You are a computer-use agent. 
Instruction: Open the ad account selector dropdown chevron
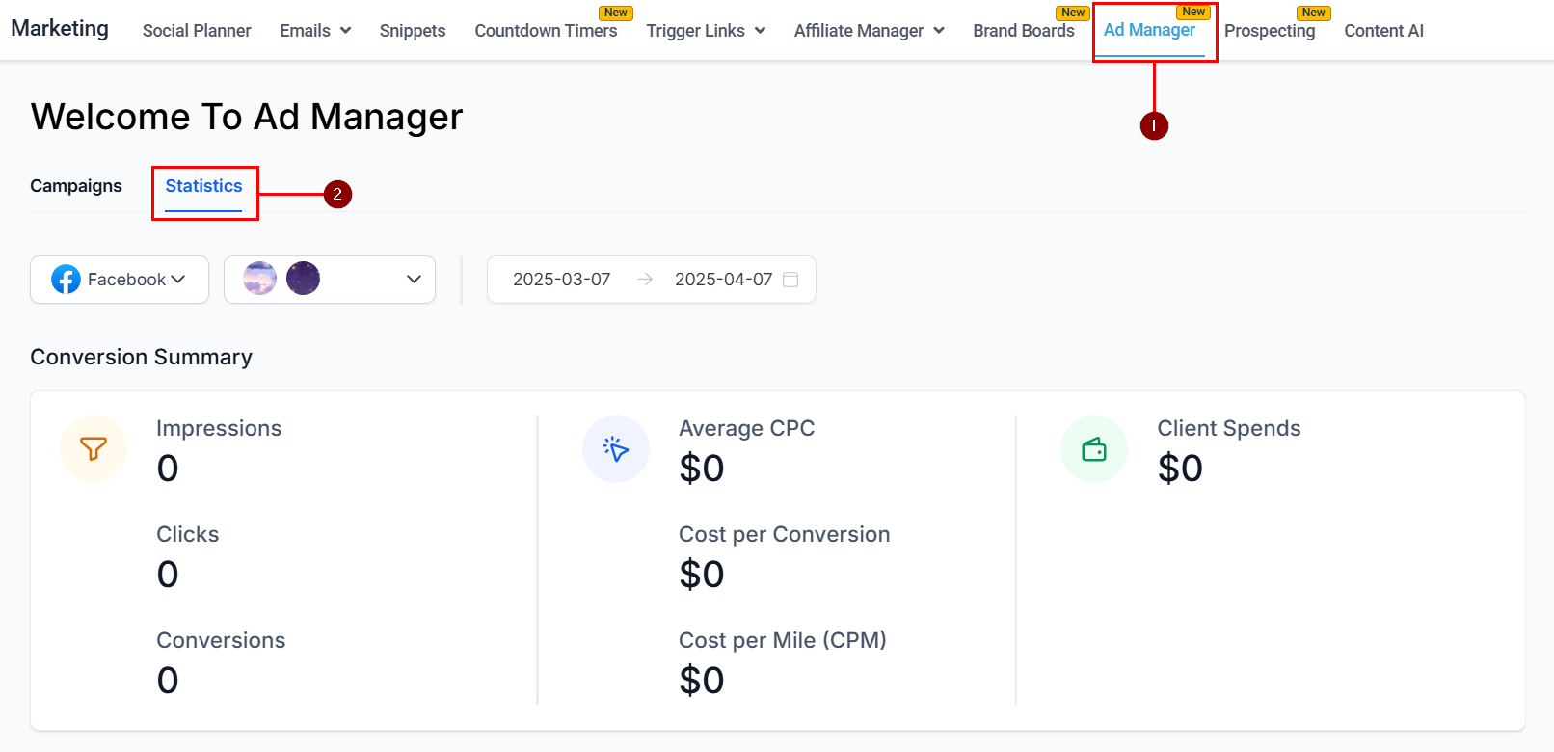click(x=415, y=280)
